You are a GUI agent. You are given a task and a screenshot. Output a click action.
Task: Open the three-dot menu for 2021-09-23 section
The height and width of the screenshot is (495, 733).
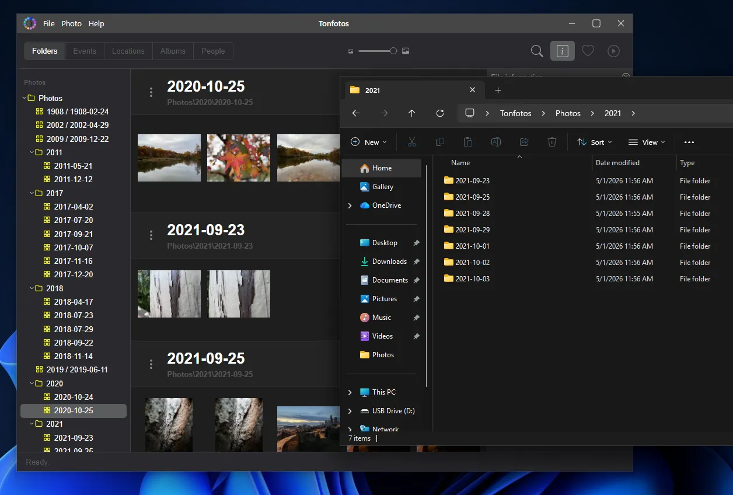coord(151,235)
